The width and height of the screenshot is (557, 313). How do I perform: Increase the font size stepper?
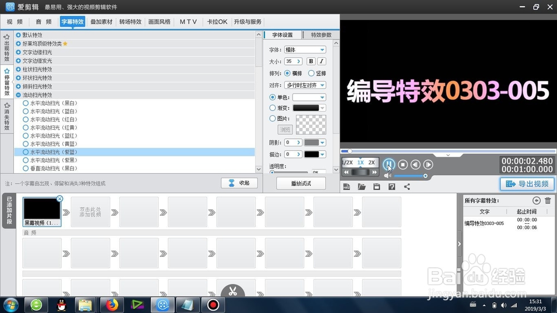pyautogui.click(x=299, y=61)
